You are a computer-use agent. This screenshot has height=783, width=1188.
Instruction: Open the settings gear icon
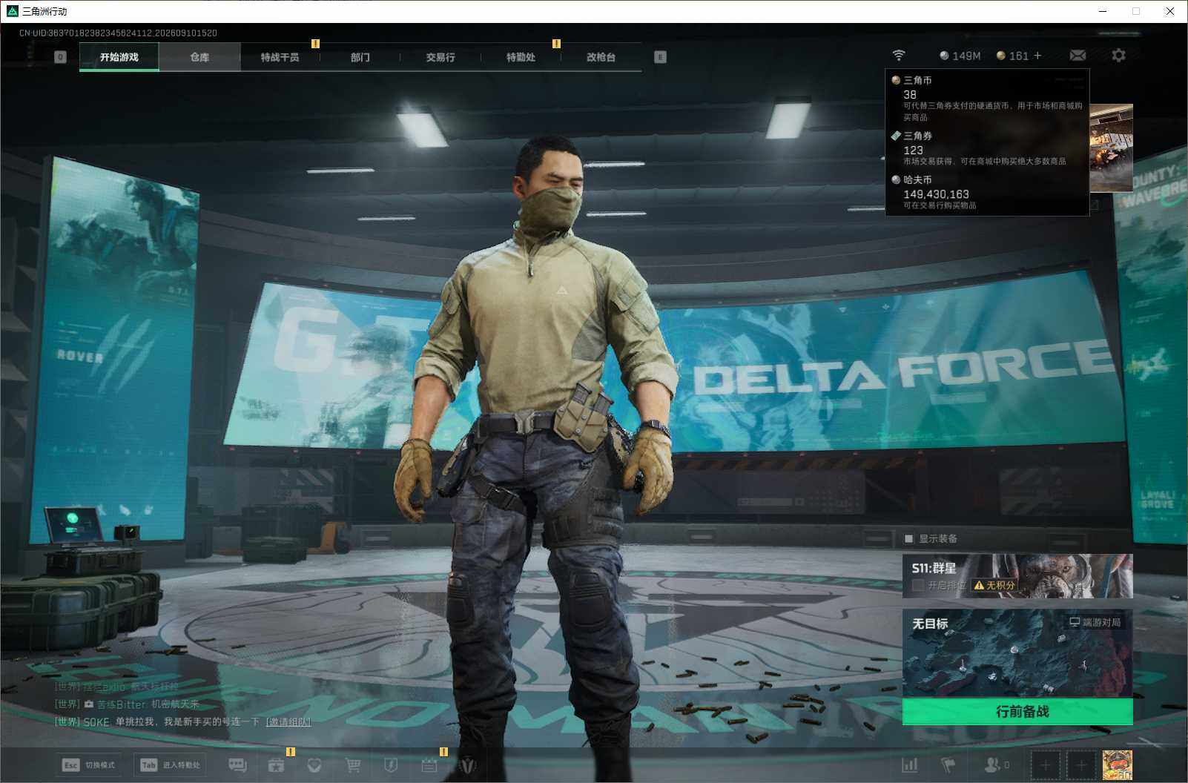click(1118, 56)
